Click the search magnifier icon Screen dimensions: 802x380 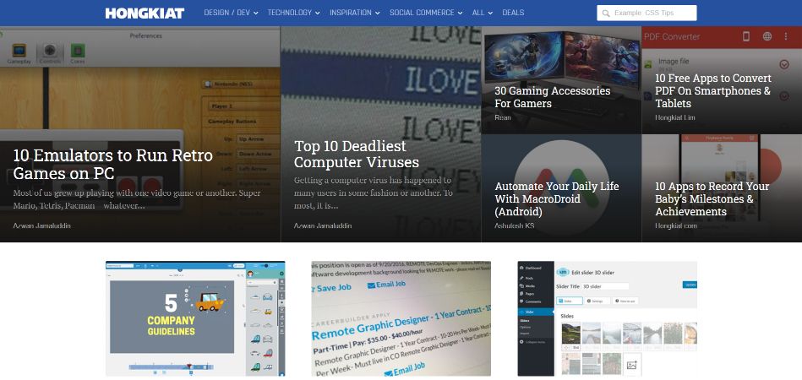(x=606, y=14)
